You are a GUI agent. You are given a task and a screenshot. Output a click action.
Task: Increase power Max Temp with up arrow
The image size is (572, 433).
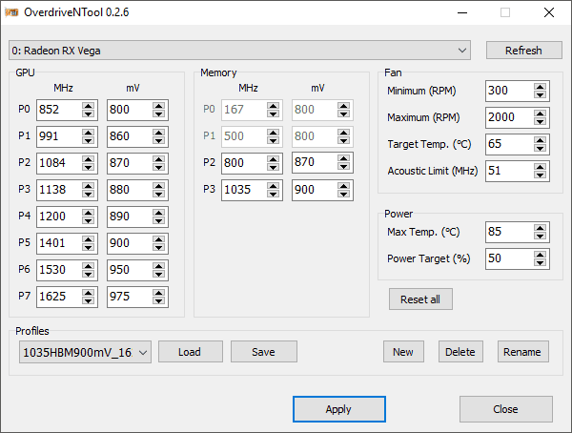point(540,228)
